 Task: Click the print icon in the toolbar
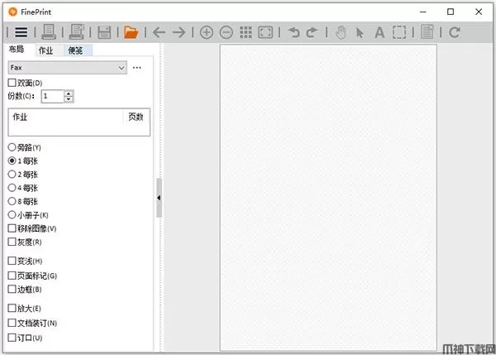[49, 32]
